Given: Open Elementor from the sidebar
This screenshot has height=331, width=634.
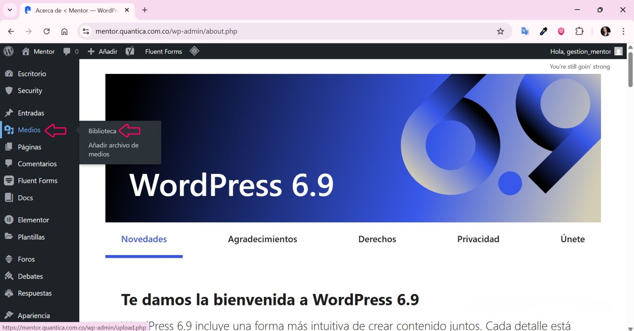Looking at the screenshot, I should point(33,220).
